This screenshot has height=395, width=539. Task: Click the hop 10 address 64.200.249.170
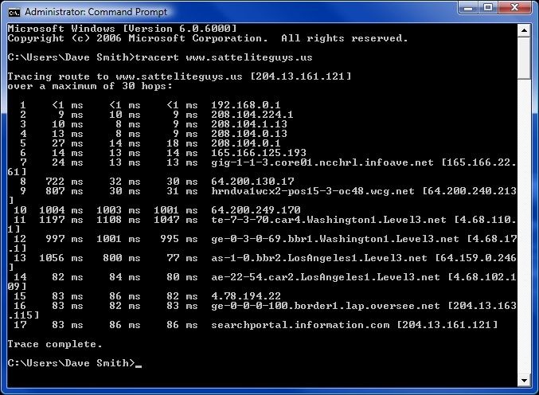point(256,209)
